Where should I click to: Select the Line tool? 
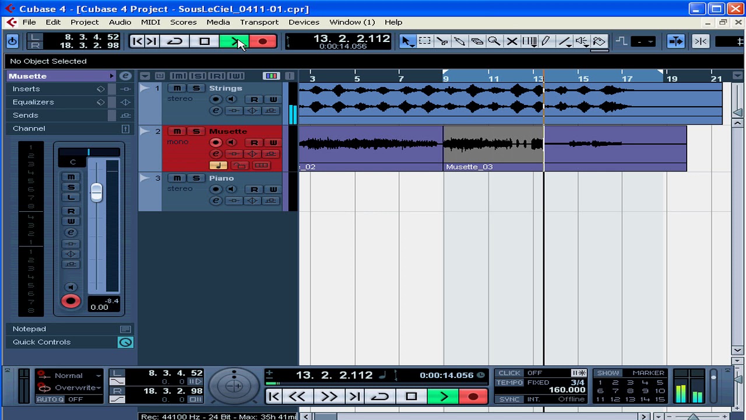click(564, 41)
